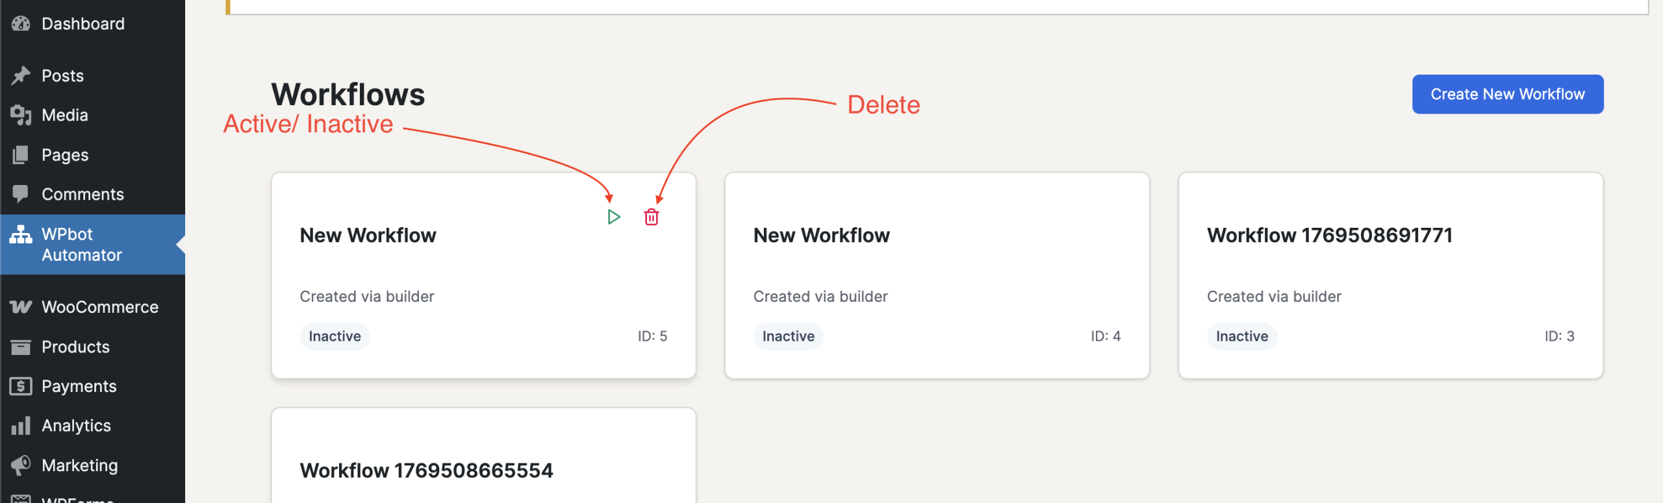Click the Posts pushpin icon
Viewport: 1663px width, 503px height.
click(x=21, y=76)
